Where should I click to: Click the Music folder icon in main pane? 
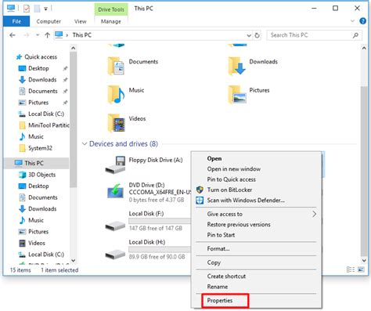click(x=116, y=95)
